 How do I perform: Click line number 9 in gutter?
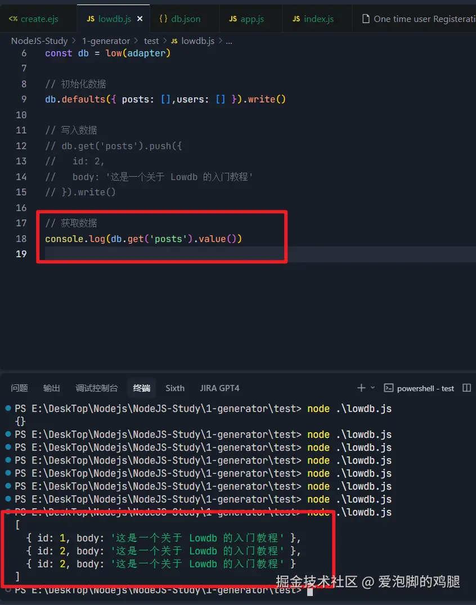[24, 100]
